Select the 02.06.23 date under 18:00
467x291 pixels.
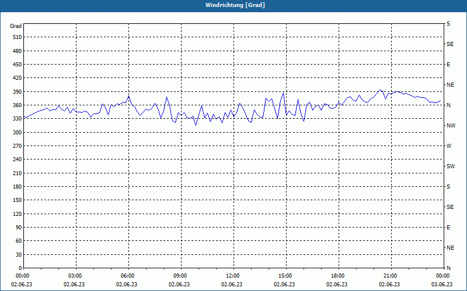pos(337,285)
